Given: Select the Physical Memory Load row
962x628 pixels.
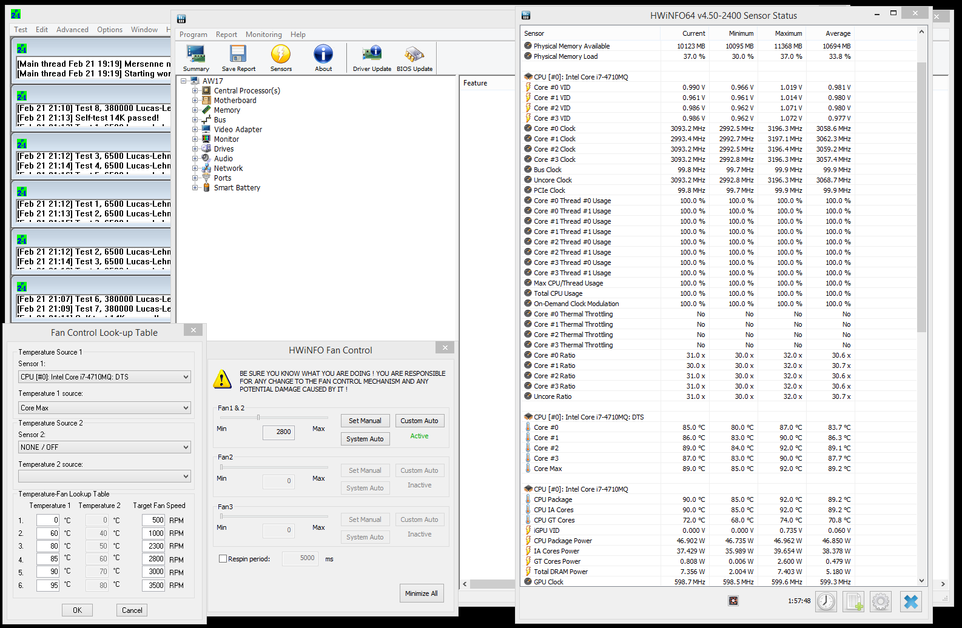Looking at the screenshot, I should (687, 56).
